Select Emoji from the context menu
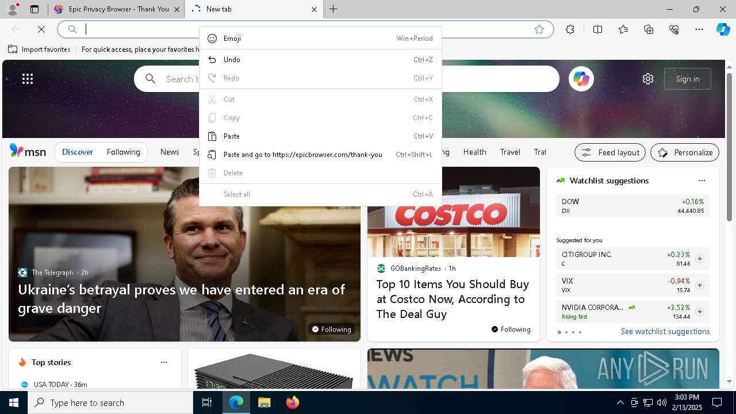This screenshot has height=414, width=736. [x=320, y=39]
